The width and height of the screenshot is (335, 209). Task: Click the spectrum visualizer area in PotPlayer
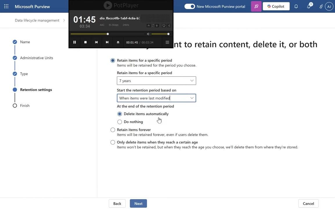156,19
